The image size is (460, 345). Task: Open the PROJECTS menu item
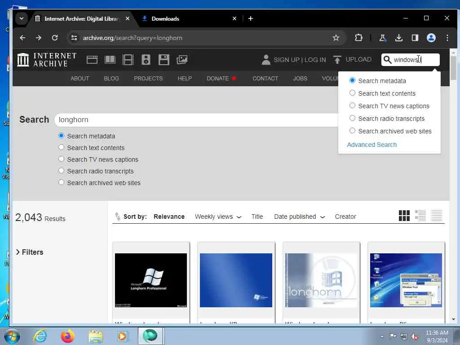(x=148, y=78)
